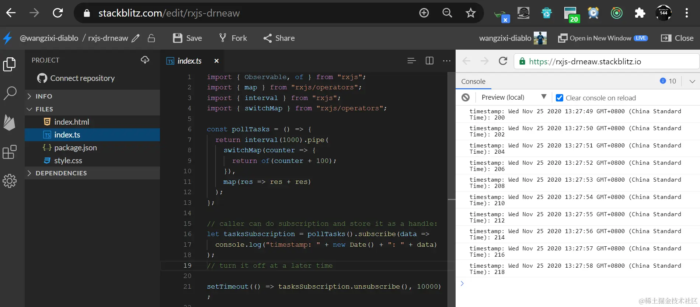The image size is (700, 307).
Task: Open wangzixi-diablo user profile menu
Action: (x=513, y=38)
